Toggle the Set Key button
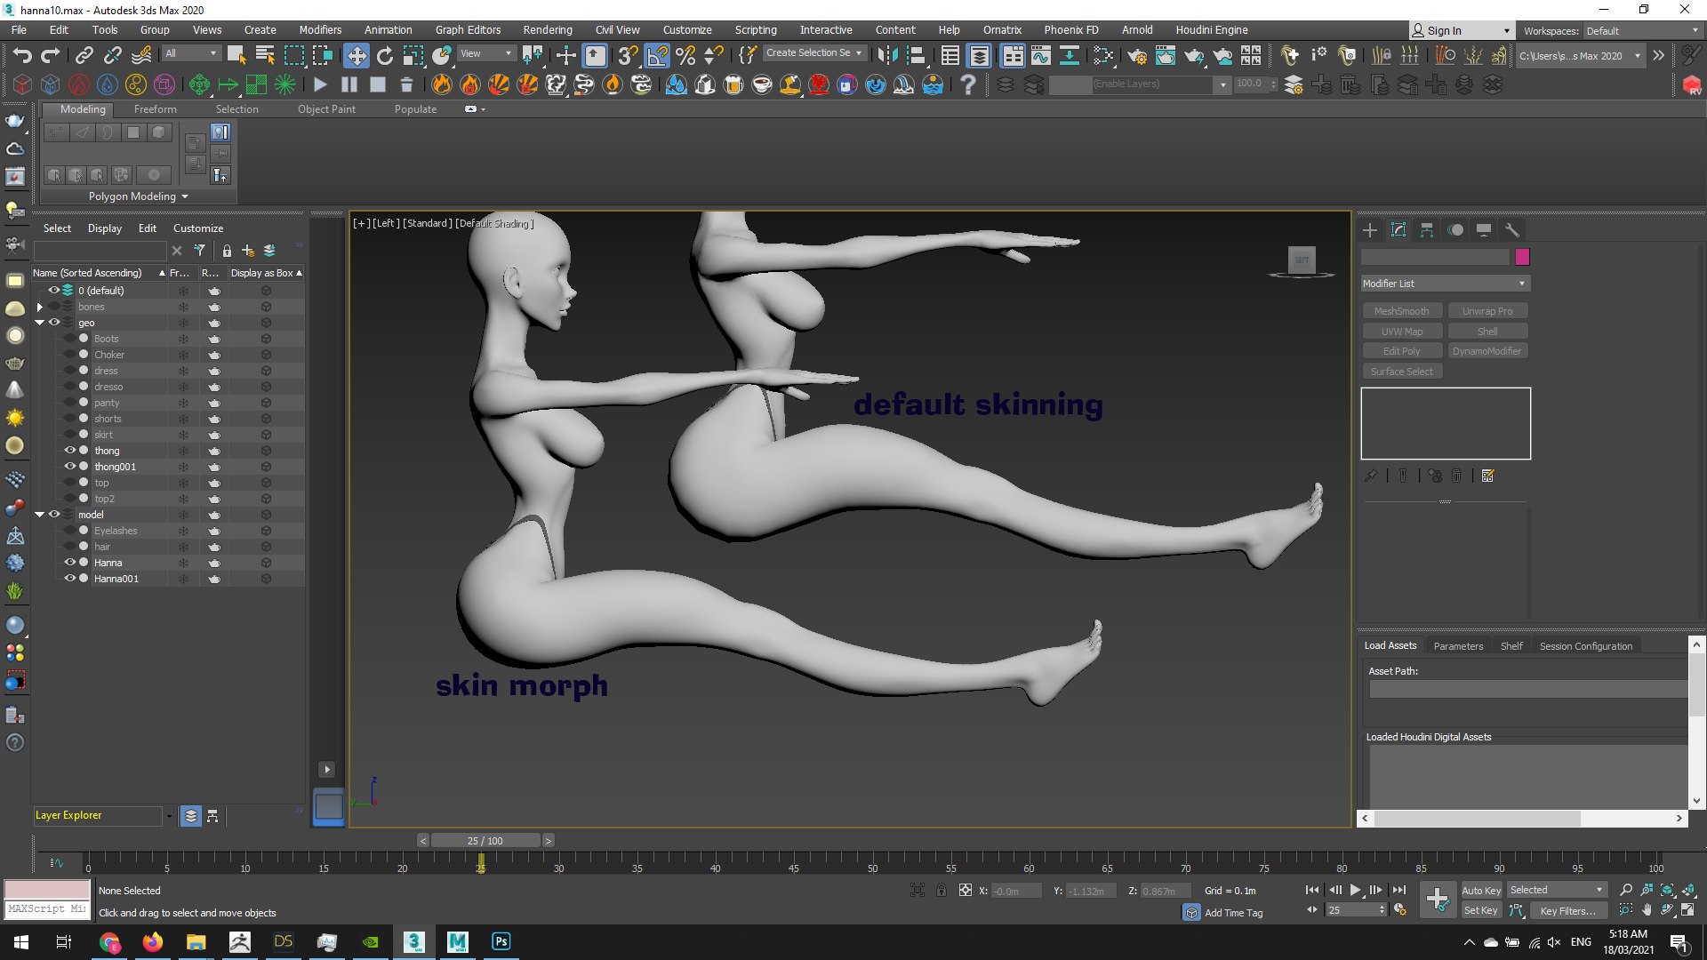1707x960 pixels. [1481, 910]
